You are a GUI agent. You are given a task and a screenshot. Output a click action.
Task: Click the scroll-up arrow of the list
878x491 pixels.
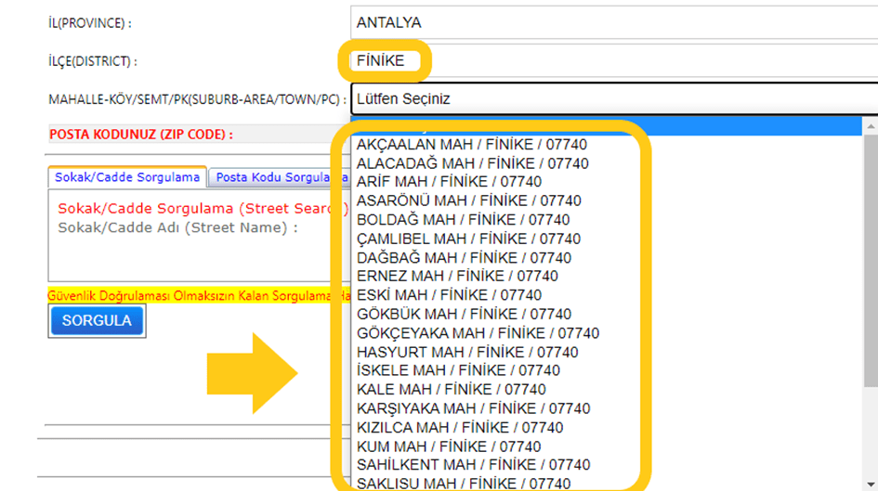click(871, 126)
